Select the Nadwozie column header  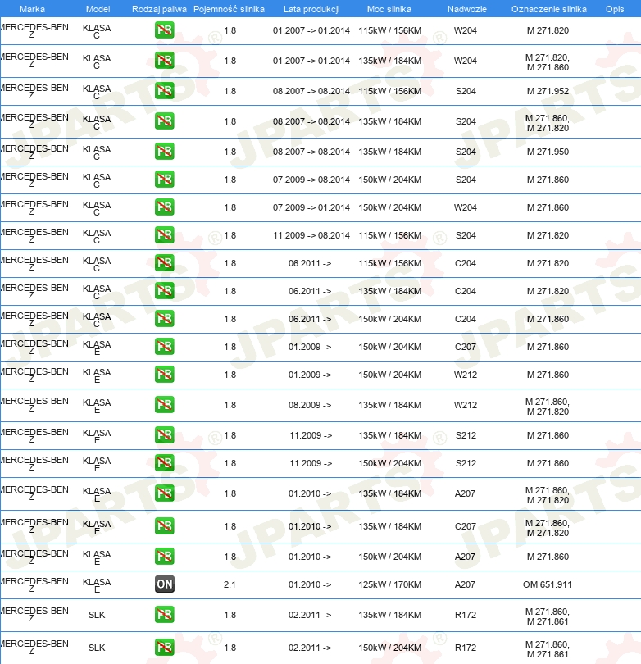coord(467,9)
